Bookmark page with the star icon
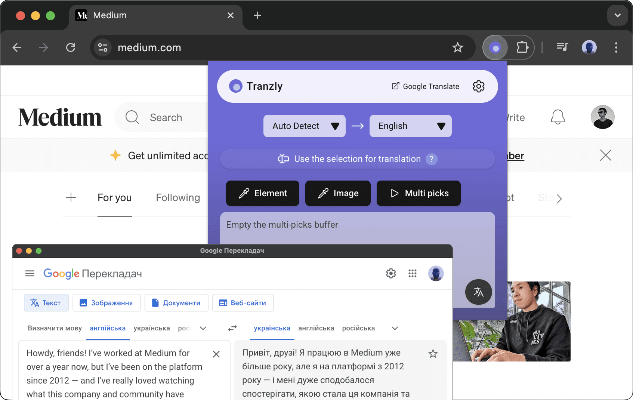633x400 pixels. 457,47
